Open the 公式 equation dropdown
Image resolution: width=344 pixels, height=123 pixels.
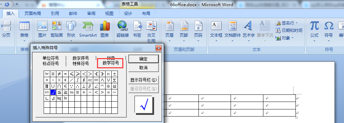point(314,32)
